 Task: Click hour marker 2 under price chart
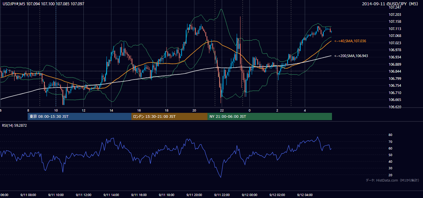277,110
